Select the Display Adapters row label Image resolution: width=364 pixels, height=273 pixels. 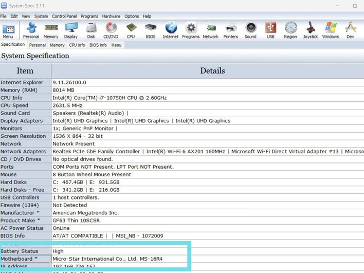click(x=22, y=121)
